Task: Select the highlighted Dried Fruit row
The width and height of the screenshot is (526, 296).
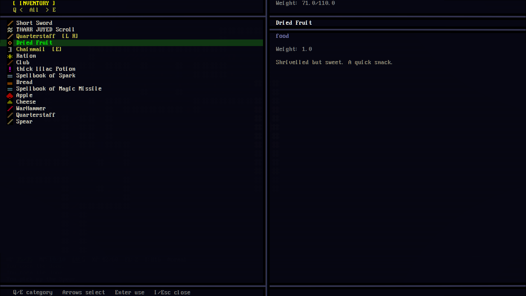Action: point(131,43)
